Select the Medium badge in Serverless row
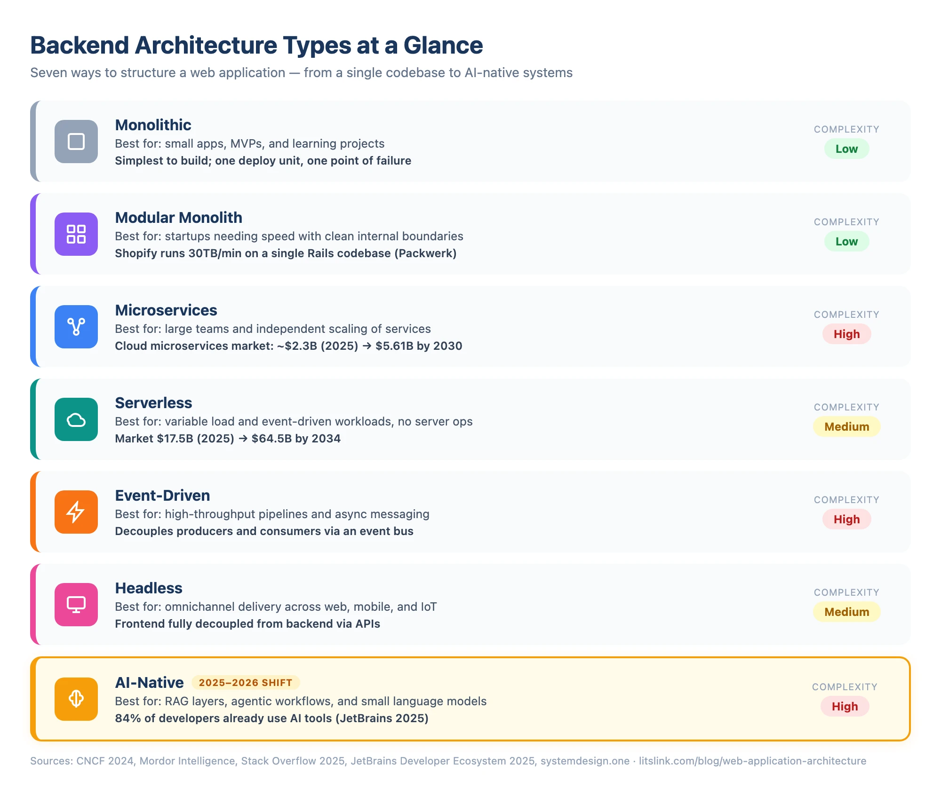This screenshot has width=941, height=788. click(x=846, y=427)
